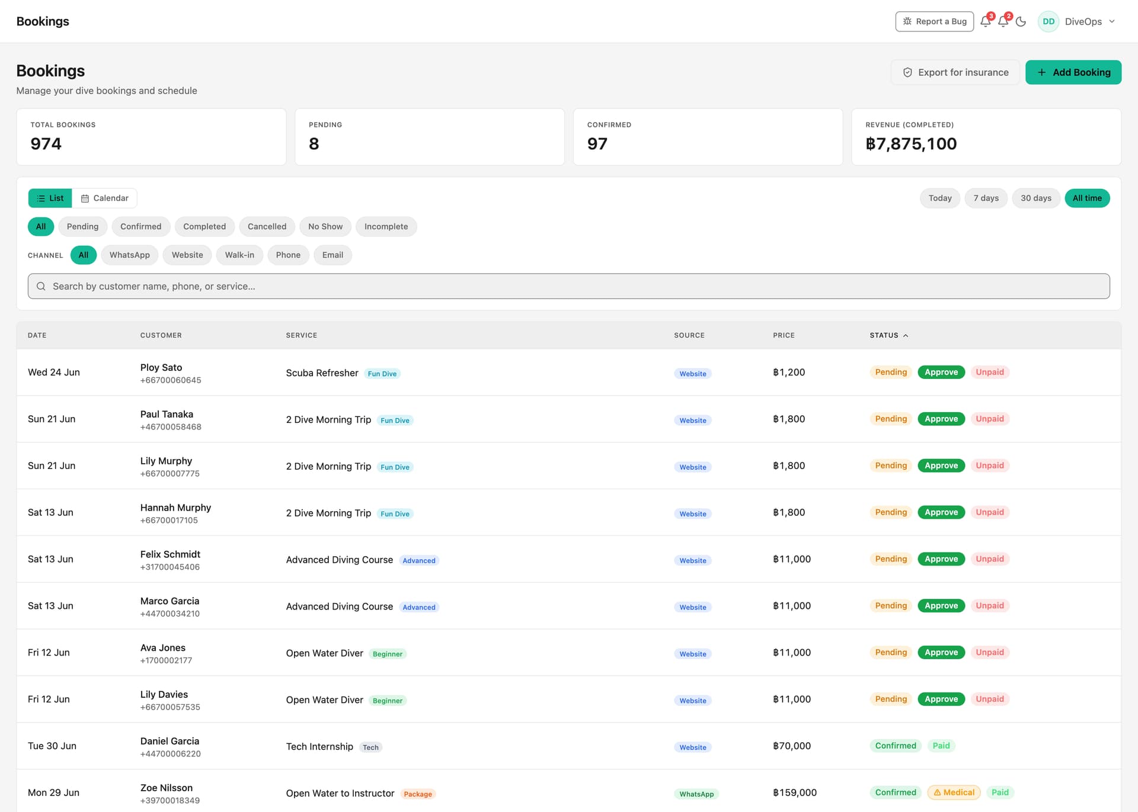Approve Hannah Murphy's booking
Screen dimensions: 1138x812
(941, 513)
